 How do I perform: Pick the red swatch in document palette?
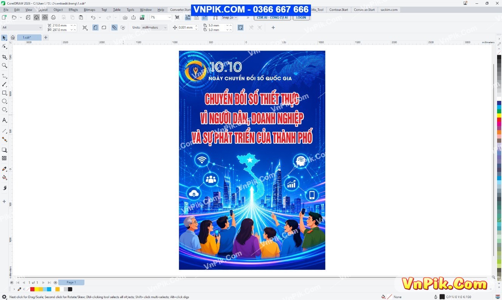pyautogui.click(x=32, y=289)
